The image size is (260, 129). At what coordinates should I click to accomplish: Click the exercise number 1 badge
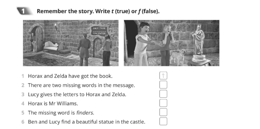[x=24, y=11]
